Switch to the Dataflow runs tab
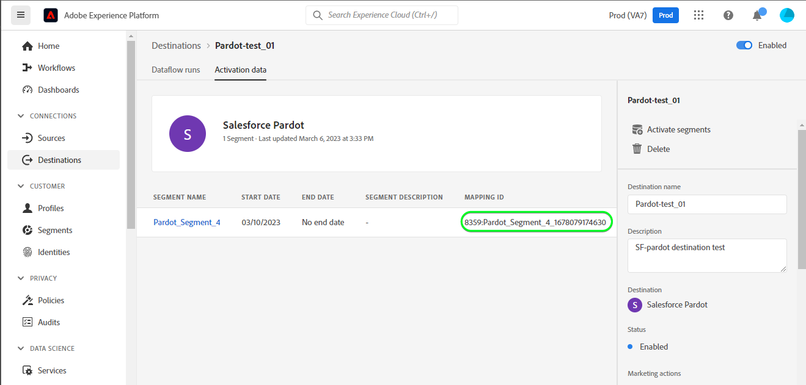 pyautogui.click(x=176, y=70)
